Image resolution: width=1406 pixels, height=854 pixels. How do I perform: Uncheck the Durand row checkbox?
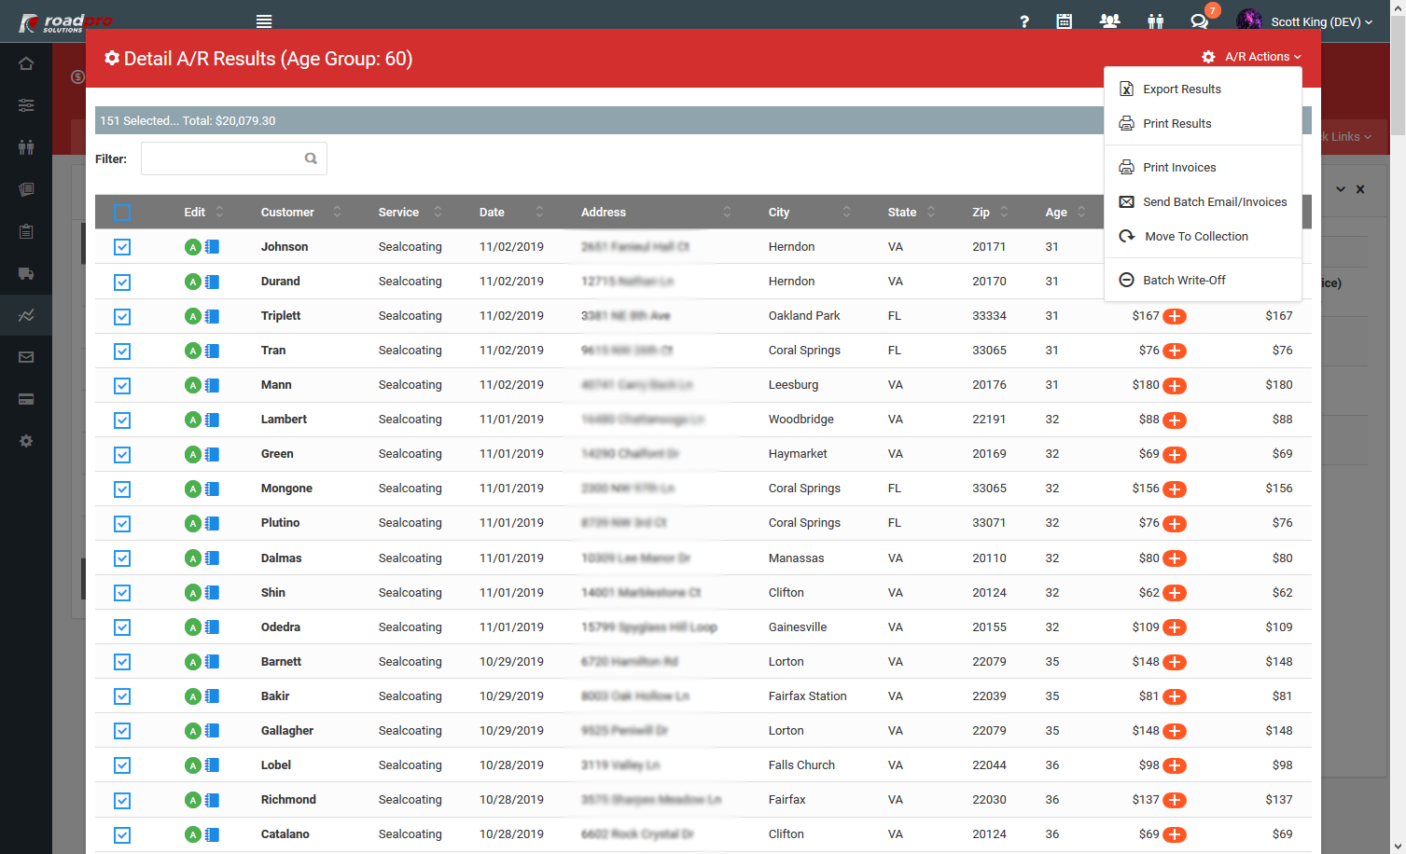coord(122,282)
